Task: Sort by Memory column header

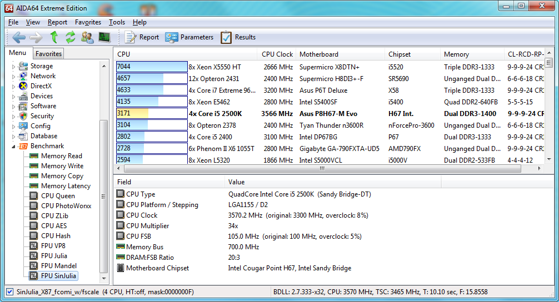Action: point(472,54)
